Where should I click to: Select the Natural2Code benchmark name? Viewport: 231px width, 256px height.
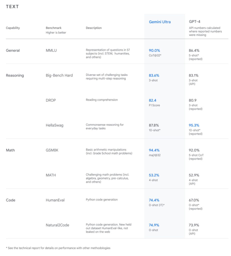click(57, 225)
